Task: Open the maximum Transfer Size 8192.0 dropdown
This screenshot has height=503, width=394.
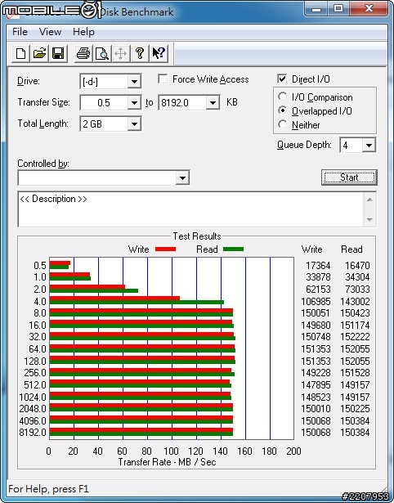Action: 213,103
